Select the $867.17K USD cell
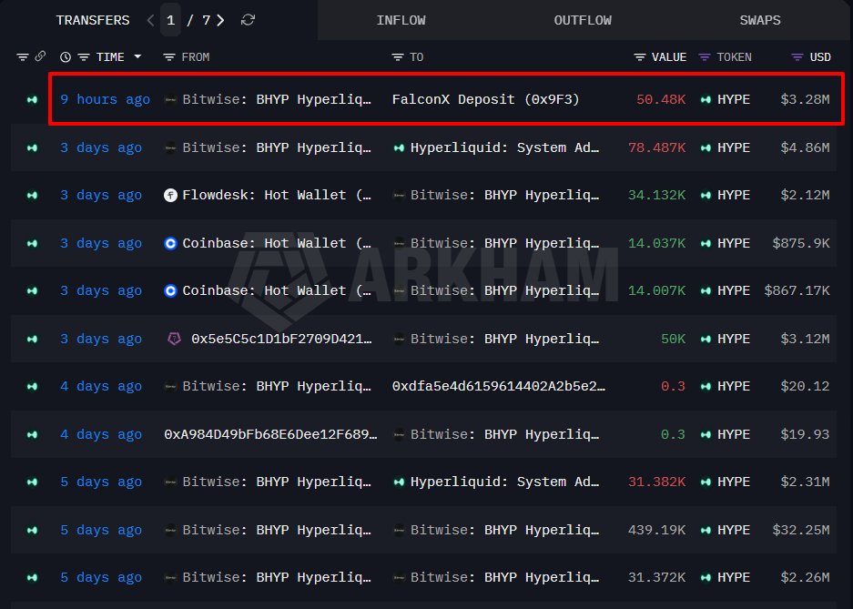 click(797, 290)
